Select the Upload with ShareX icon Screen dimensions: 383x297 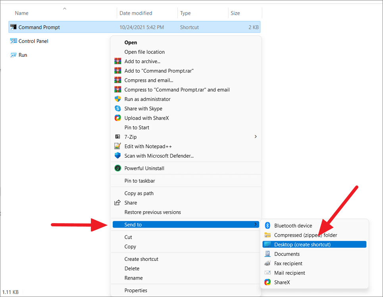117,118
